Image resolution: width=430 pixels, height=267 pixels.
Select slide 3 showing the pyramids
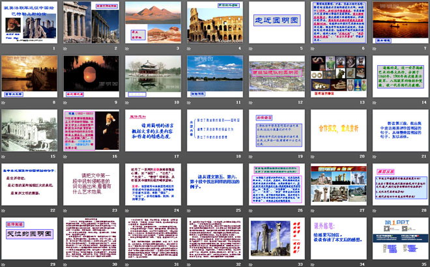(153, 22)
